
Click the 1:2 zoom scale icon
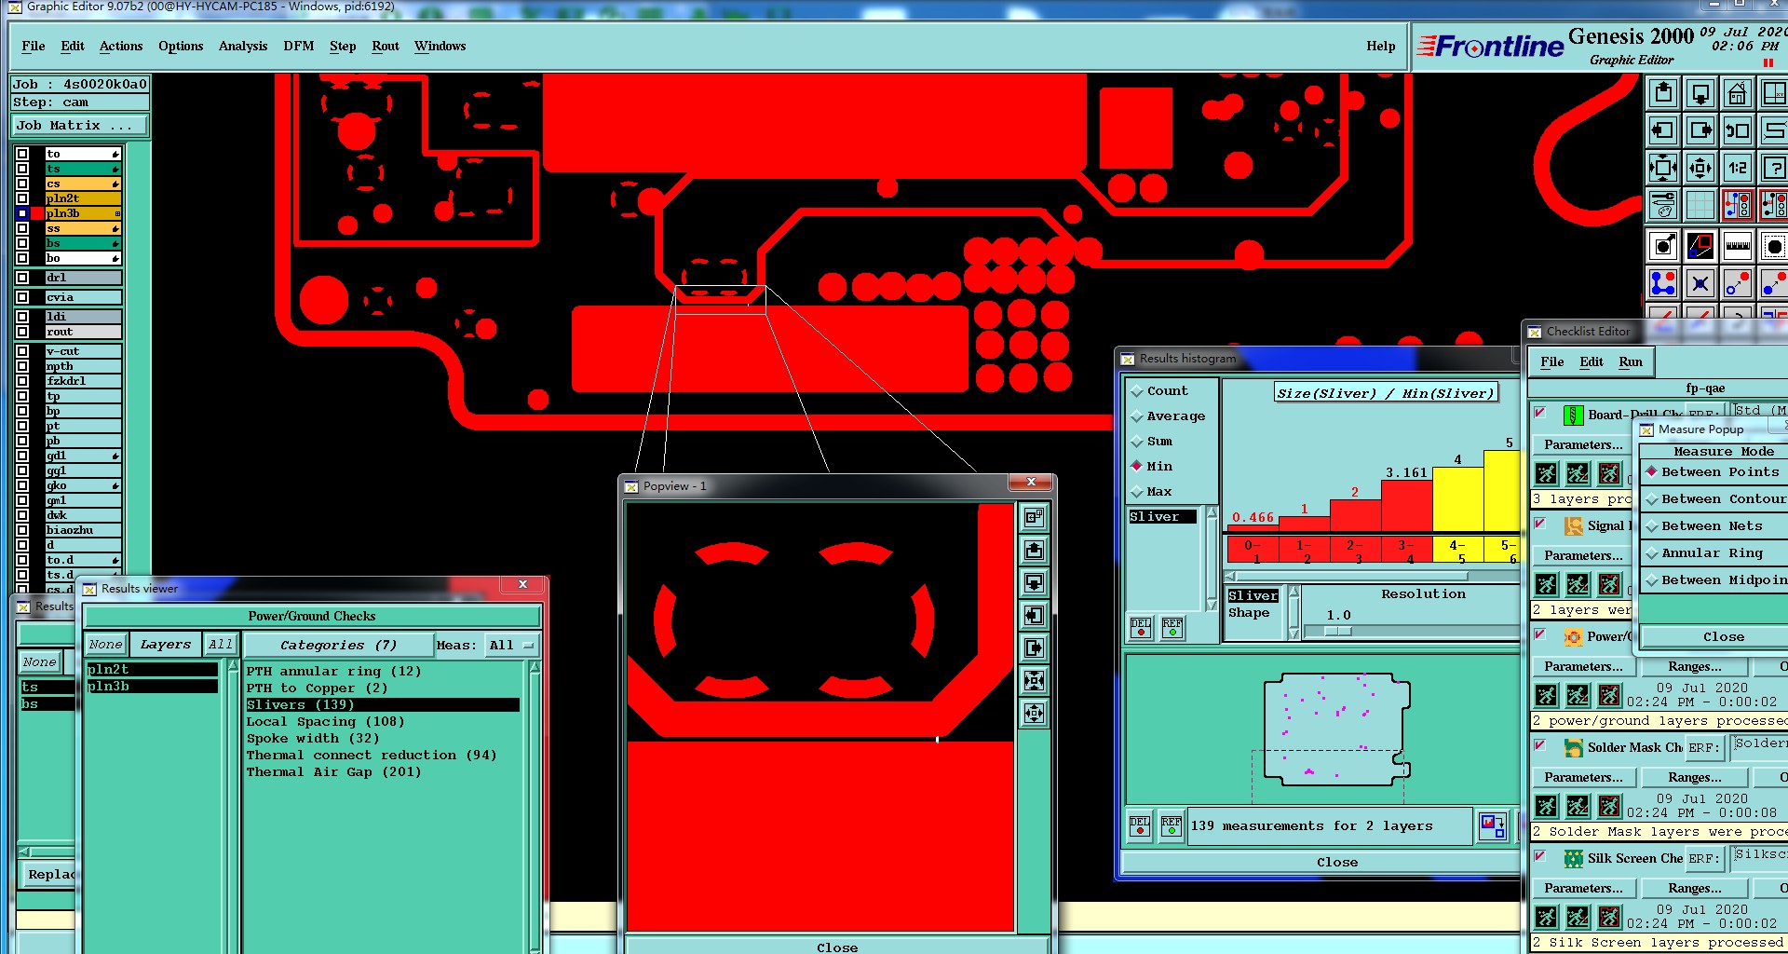click(x=1738, y=168)
